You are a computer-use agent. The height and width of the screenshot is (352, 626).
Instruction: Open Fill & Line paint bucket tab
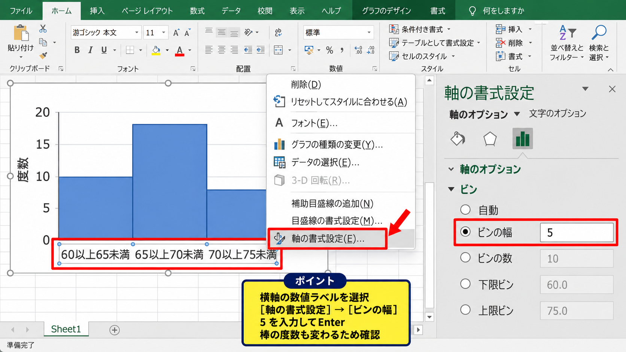pyautogui.click(x=458, y=139)
